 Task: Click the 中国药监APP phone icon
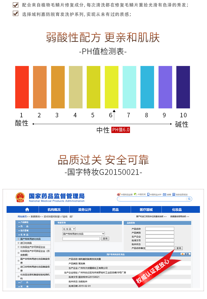pyautogui.click(x=148, y=195)
